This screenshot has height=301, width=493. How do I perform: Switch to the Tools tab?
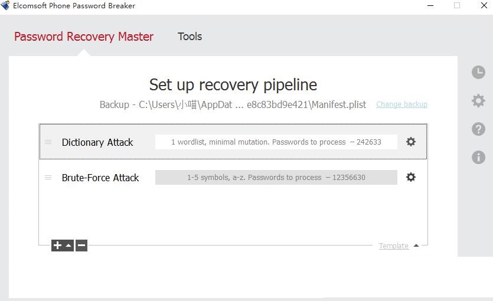(190, 37)
